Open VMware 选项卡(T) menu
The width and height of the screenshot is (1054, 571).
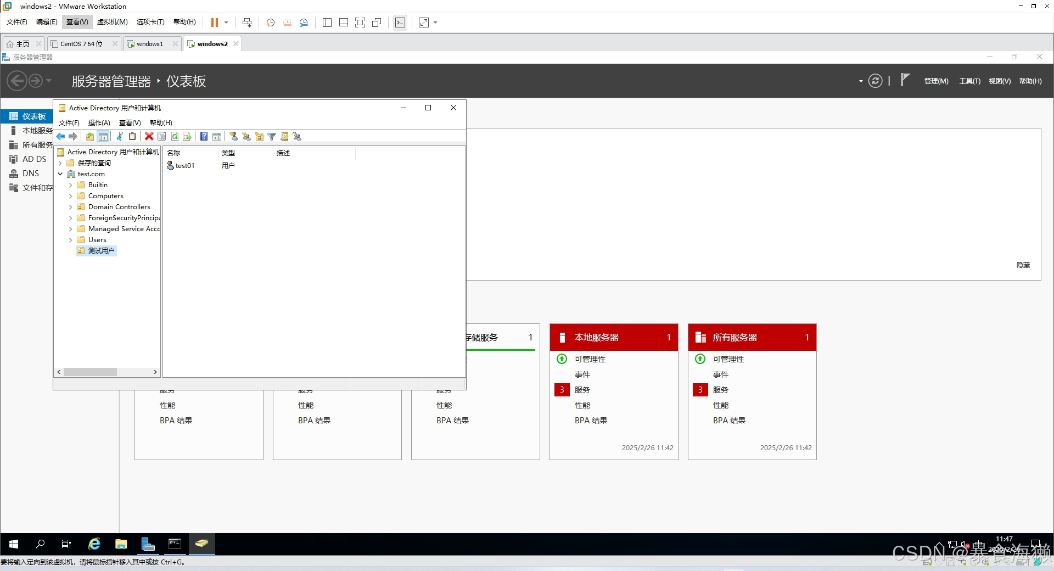(150, 22)
